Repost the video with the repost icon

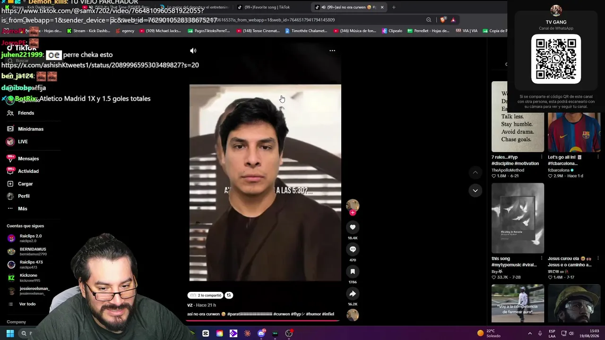(x=229, y=295)
